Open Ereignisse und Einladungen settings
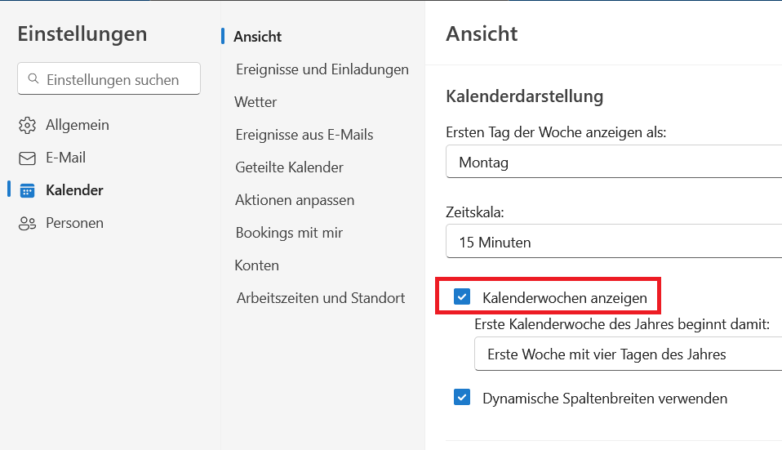This screenshot has width=782, height=450. (x=322, y=69)
